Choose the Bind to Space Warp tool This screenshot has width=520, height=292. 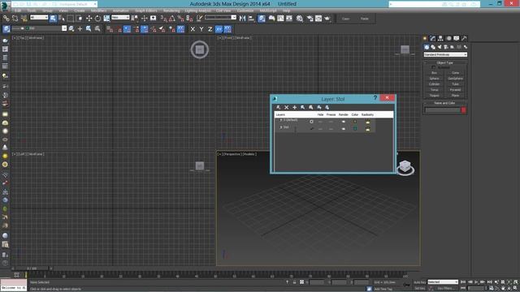(24, 19)
